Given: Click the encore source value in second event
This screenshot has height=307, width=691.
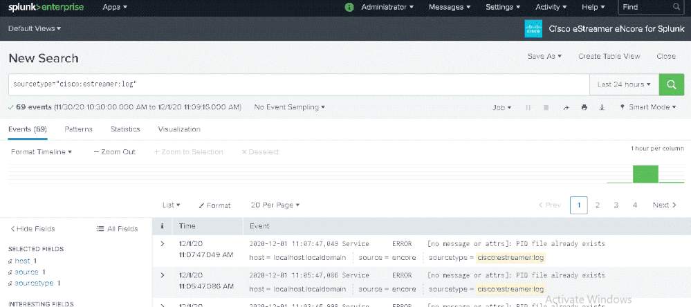Looking at the screenshot, I should click(404, 289).
